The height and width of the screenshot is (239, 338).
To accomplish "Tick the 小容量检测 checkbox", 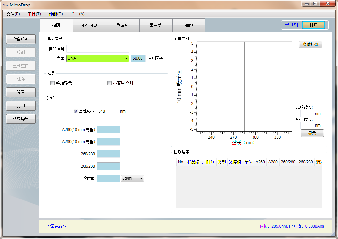I will click(109, 83).
